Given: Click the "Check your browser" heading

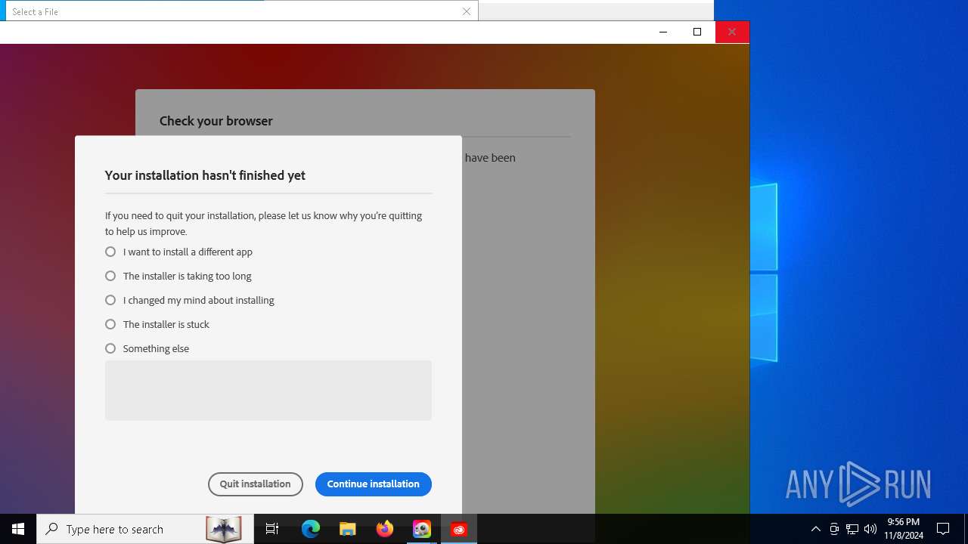Looking at the screenshot, I should coord(216,121).
